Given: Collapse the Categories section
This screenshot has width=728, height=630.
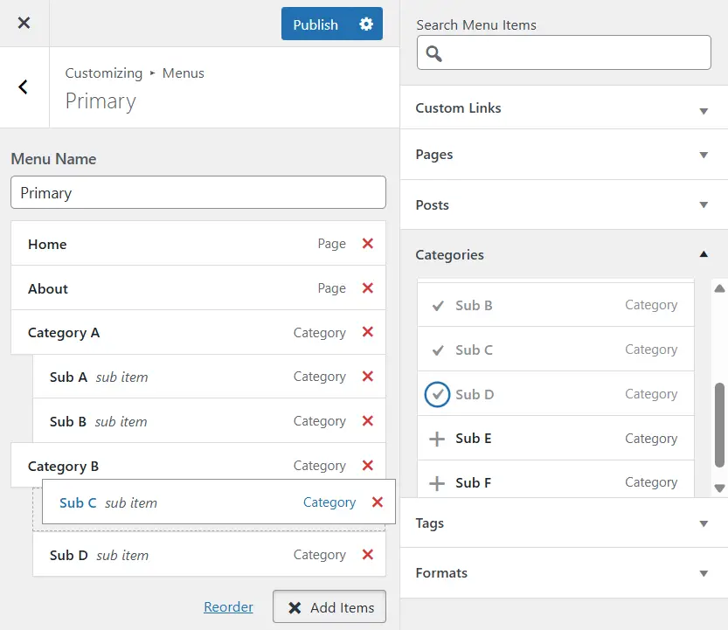Looking at the screenshot, I should 704,254.
